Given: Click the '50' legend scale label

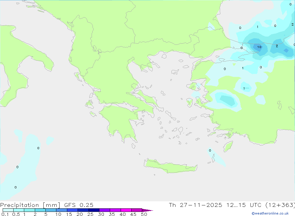Looking at the screenshot, I should (144, 214).
